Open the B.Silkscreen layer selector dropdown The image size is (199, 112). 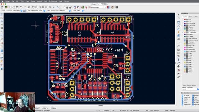click(x=105, y=7)
